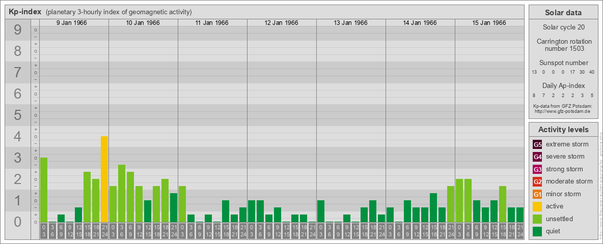The width and height of the screenshot is (603, 244).
Task: Click the Kp-index chart title
Action: pyautogui.click(x=25, y=12)
